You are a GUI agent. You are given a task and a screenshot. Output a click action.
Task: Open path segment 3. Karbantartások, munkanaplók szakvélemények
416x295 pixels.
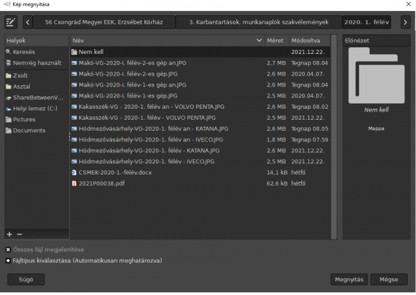click(259, 22)
